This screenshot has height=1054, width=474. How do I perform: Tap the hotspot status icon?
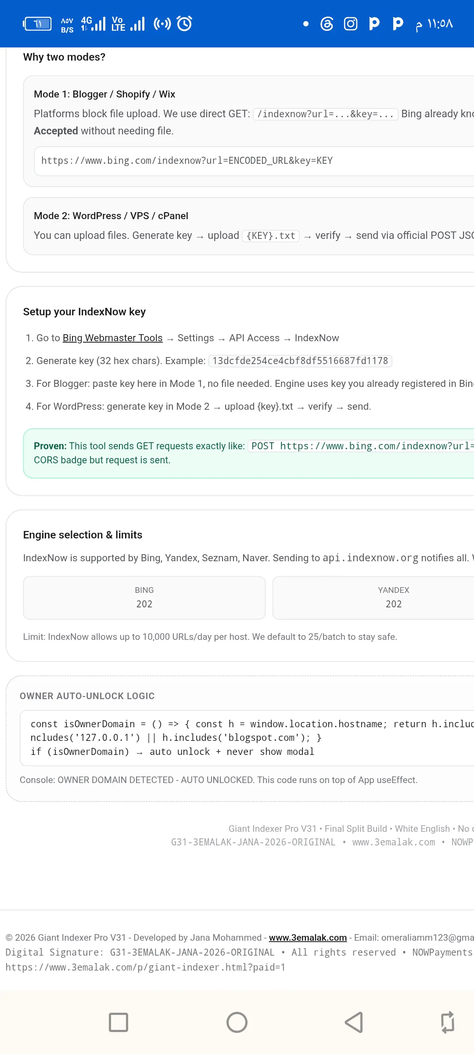point(162,24)
